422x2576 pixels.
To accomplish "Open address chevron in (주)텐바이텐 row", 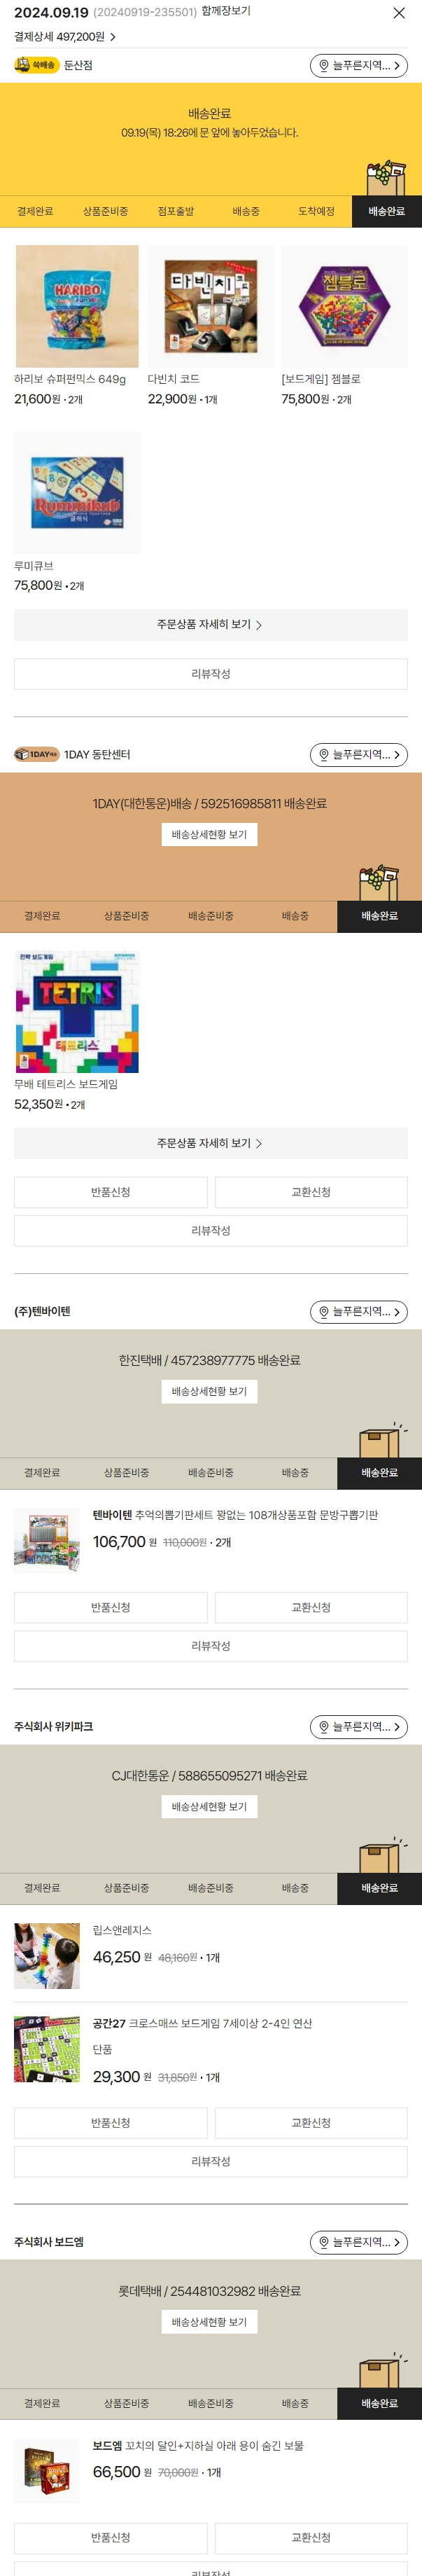I will [397, 1311].
